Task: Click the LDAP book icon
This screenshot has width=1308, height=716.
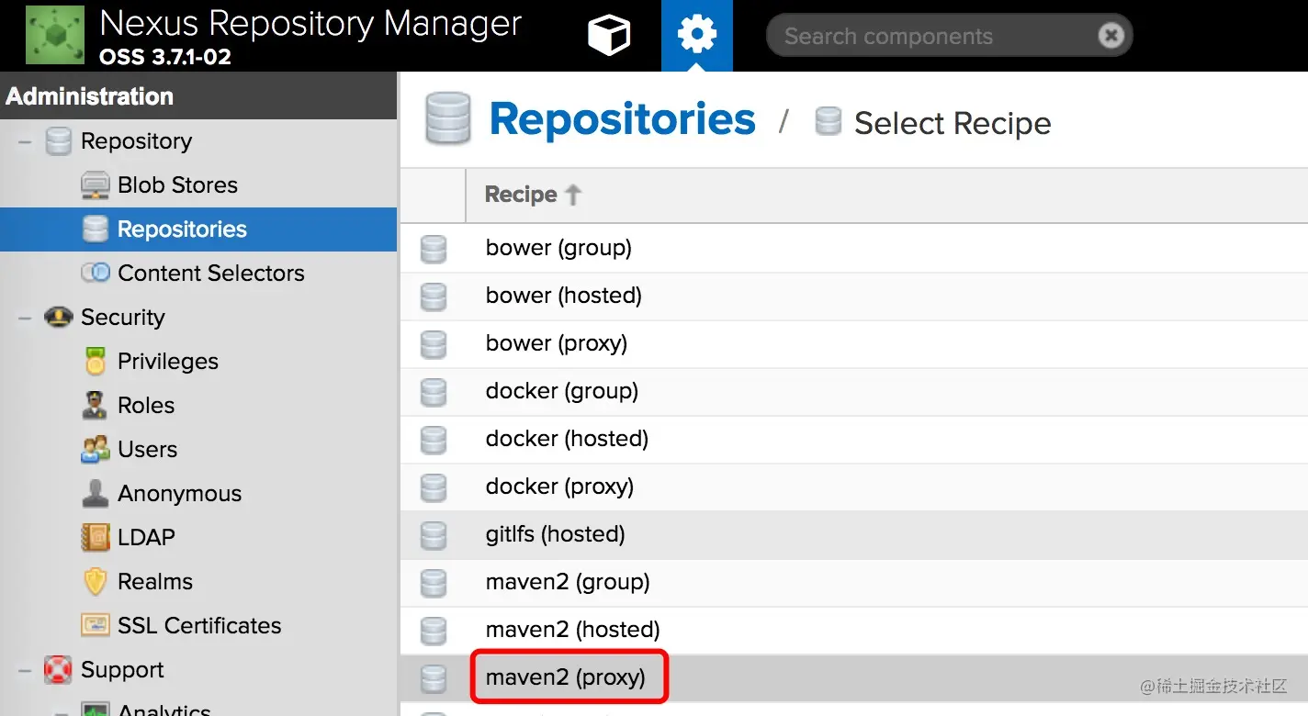Action: [x=96, y=538]
